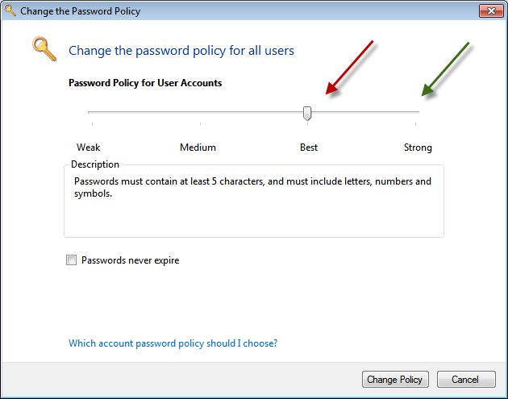Set slider to the Weak tick mark
The height and width of the screenshot is (399, 508).
92,112
